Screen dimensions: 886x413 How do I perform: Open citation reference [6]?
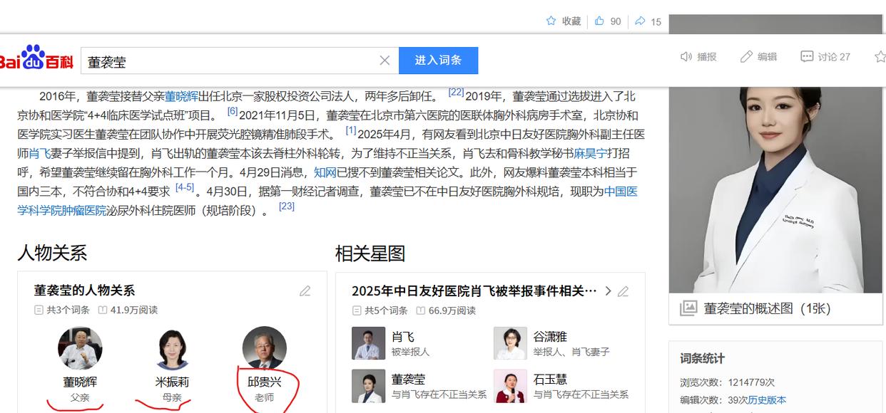(x=233, y=112)
